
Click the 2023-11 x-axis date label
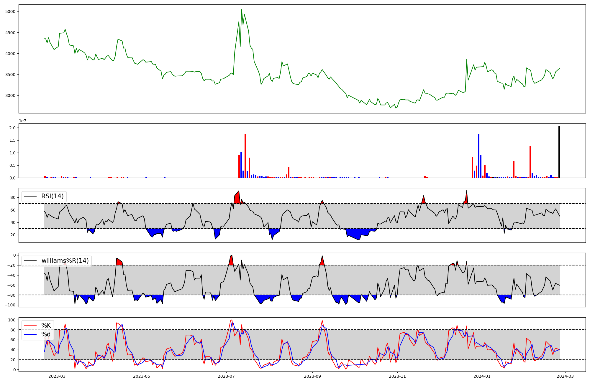397,376
